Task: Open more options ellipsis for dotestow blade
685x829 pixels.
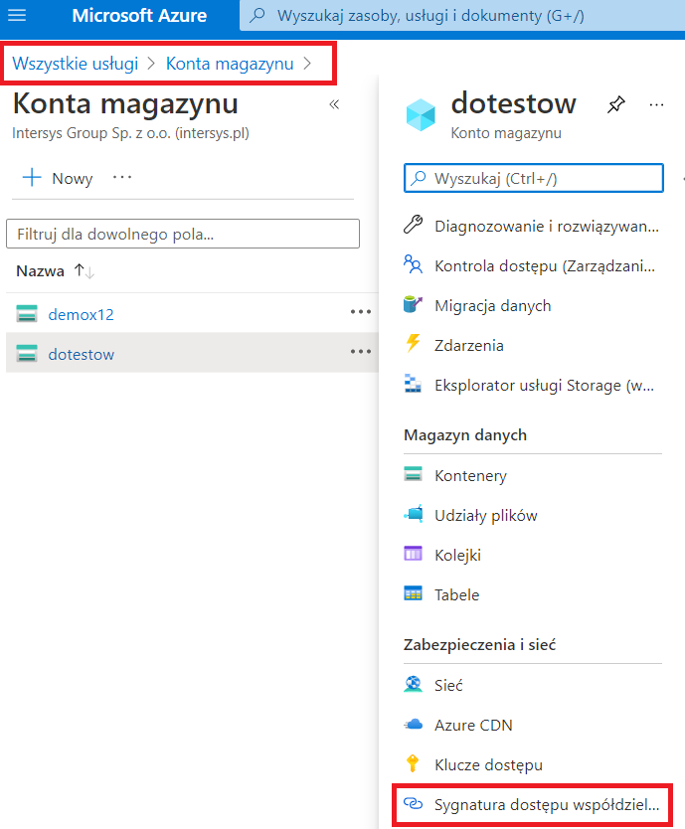Action: click(656, 105)
